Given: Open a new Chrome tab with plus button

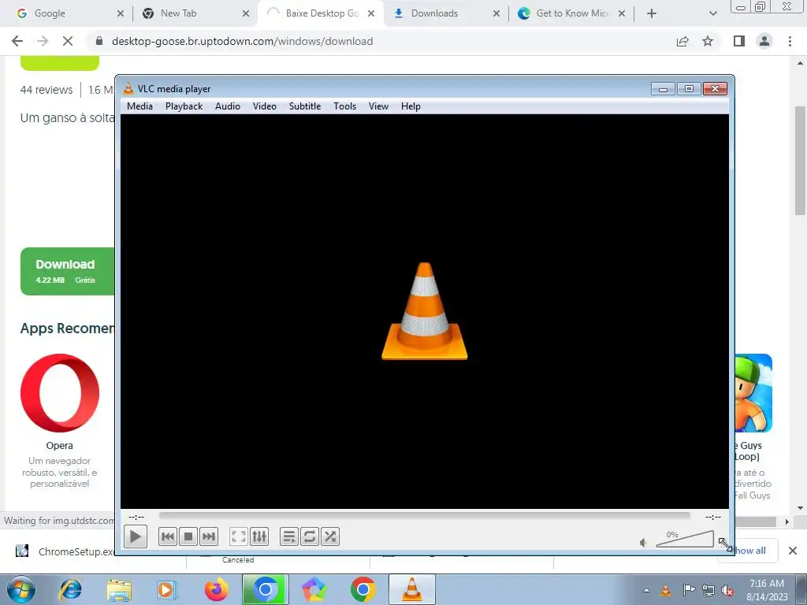Looking at the screenshot, I should 652,13.
